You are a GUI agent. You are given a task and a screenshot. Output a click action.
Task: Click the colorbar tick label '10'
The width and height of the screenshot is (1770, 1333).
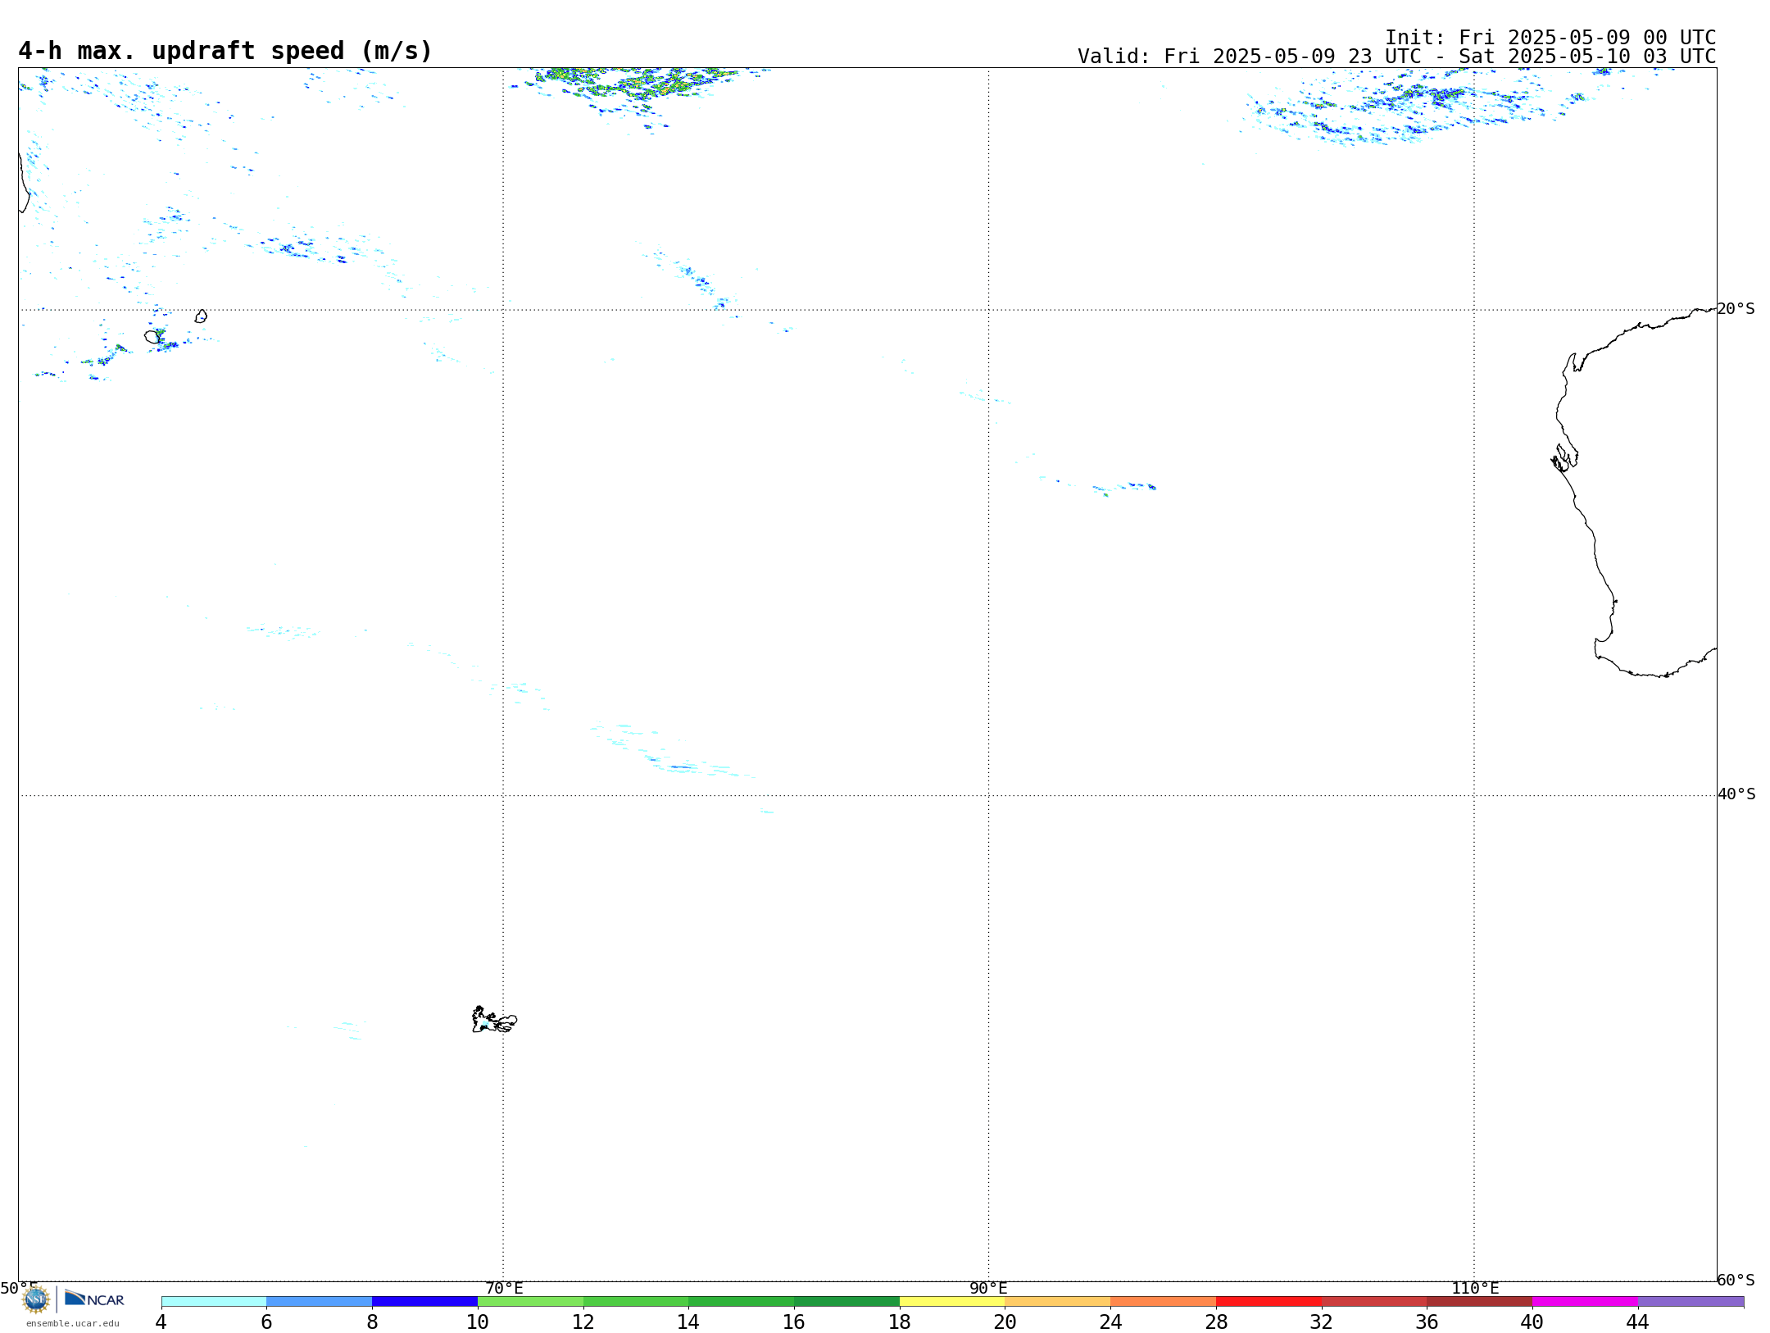point(478,1322)
